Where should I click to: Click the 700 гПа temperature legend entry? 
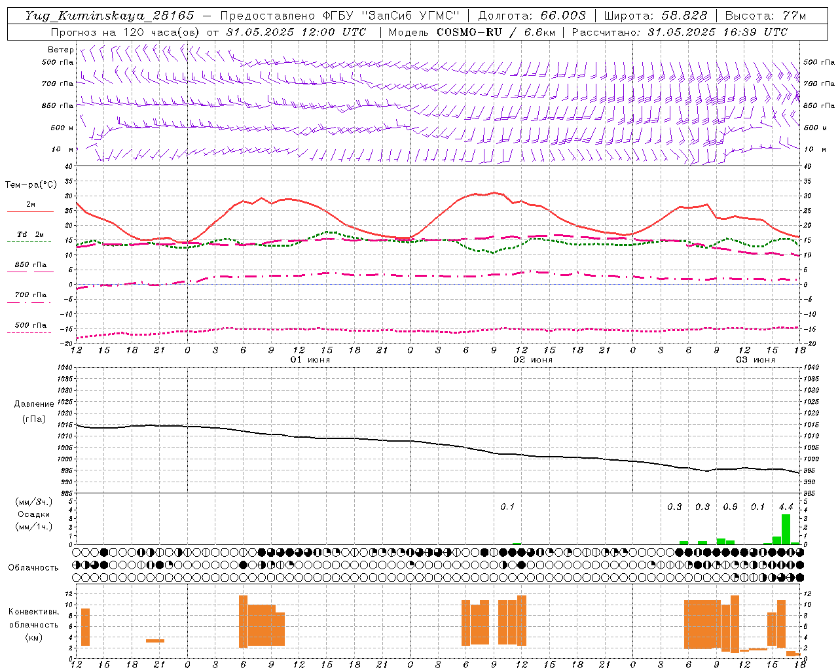31,295
